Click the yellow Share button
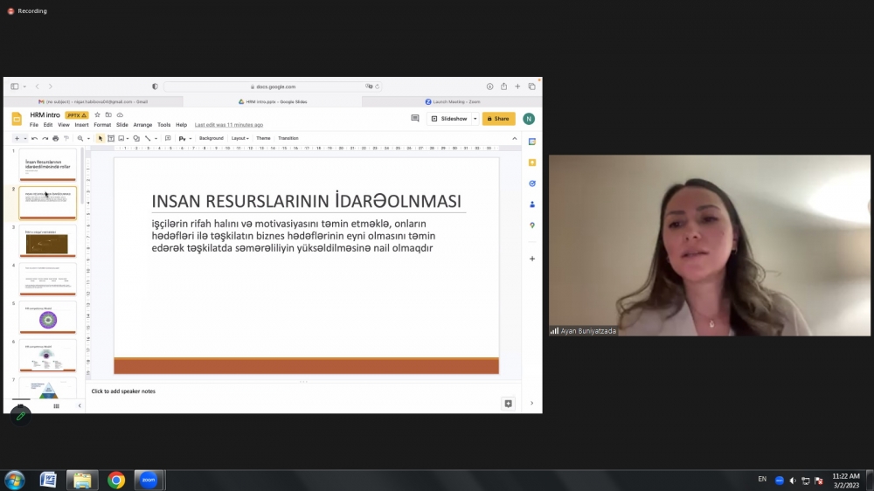874x491 pixels. 498,118
